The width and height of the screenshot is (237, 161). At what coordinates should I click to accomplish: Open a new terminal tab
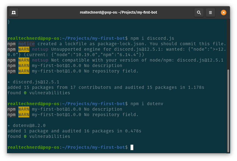tap(14, 13)
